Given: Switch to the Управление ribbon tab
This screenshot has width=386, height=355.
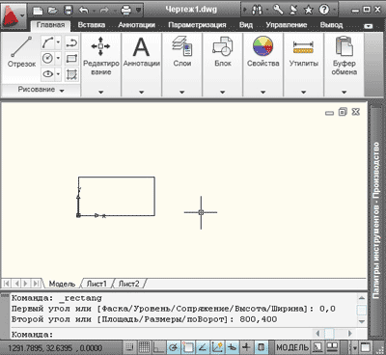Looking at the screenshot, I should pyautogui.click(x=286, y=25).
